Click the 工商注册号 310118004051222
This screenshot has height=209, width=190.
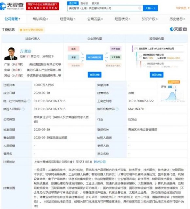coord(141,101)
